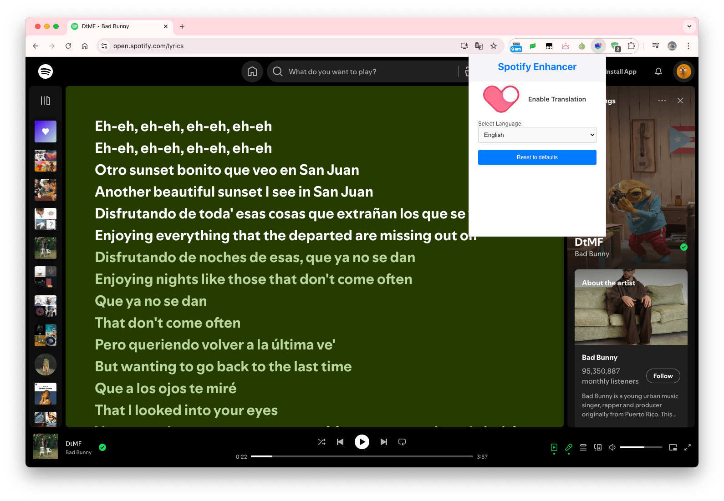
Task: Open the 9am calendar extension
Action: coord(516,46)
